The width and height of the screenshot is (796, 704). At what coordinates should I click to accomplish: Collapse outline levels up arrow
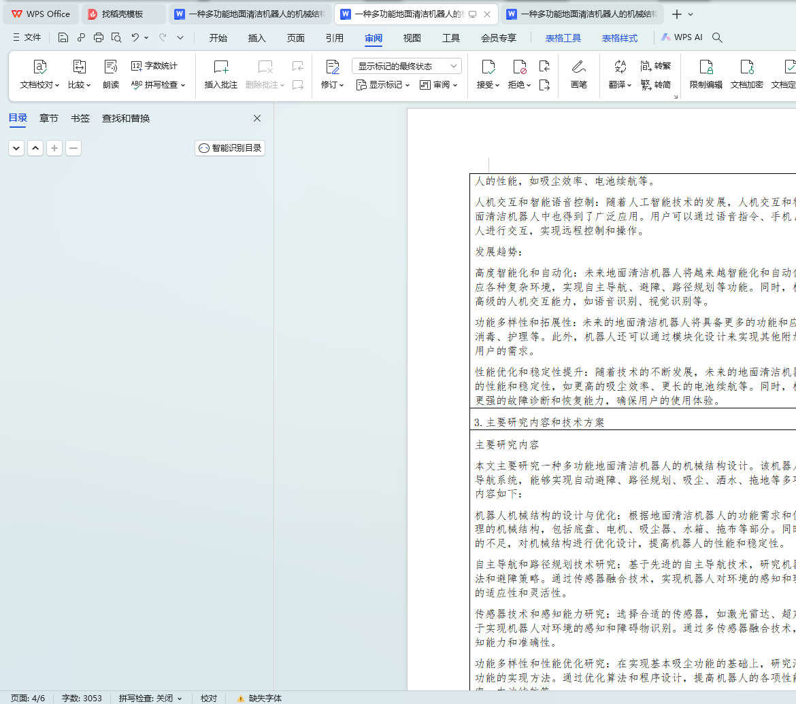pyautogui.click(x=35, y=148)
